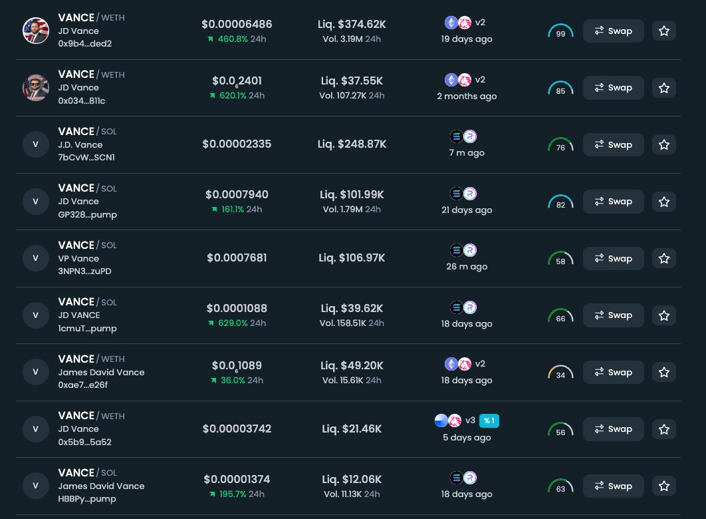
Task: Click V placeholder avatar for 3NPN3...zuPD
Action: [x=36, y=258]
